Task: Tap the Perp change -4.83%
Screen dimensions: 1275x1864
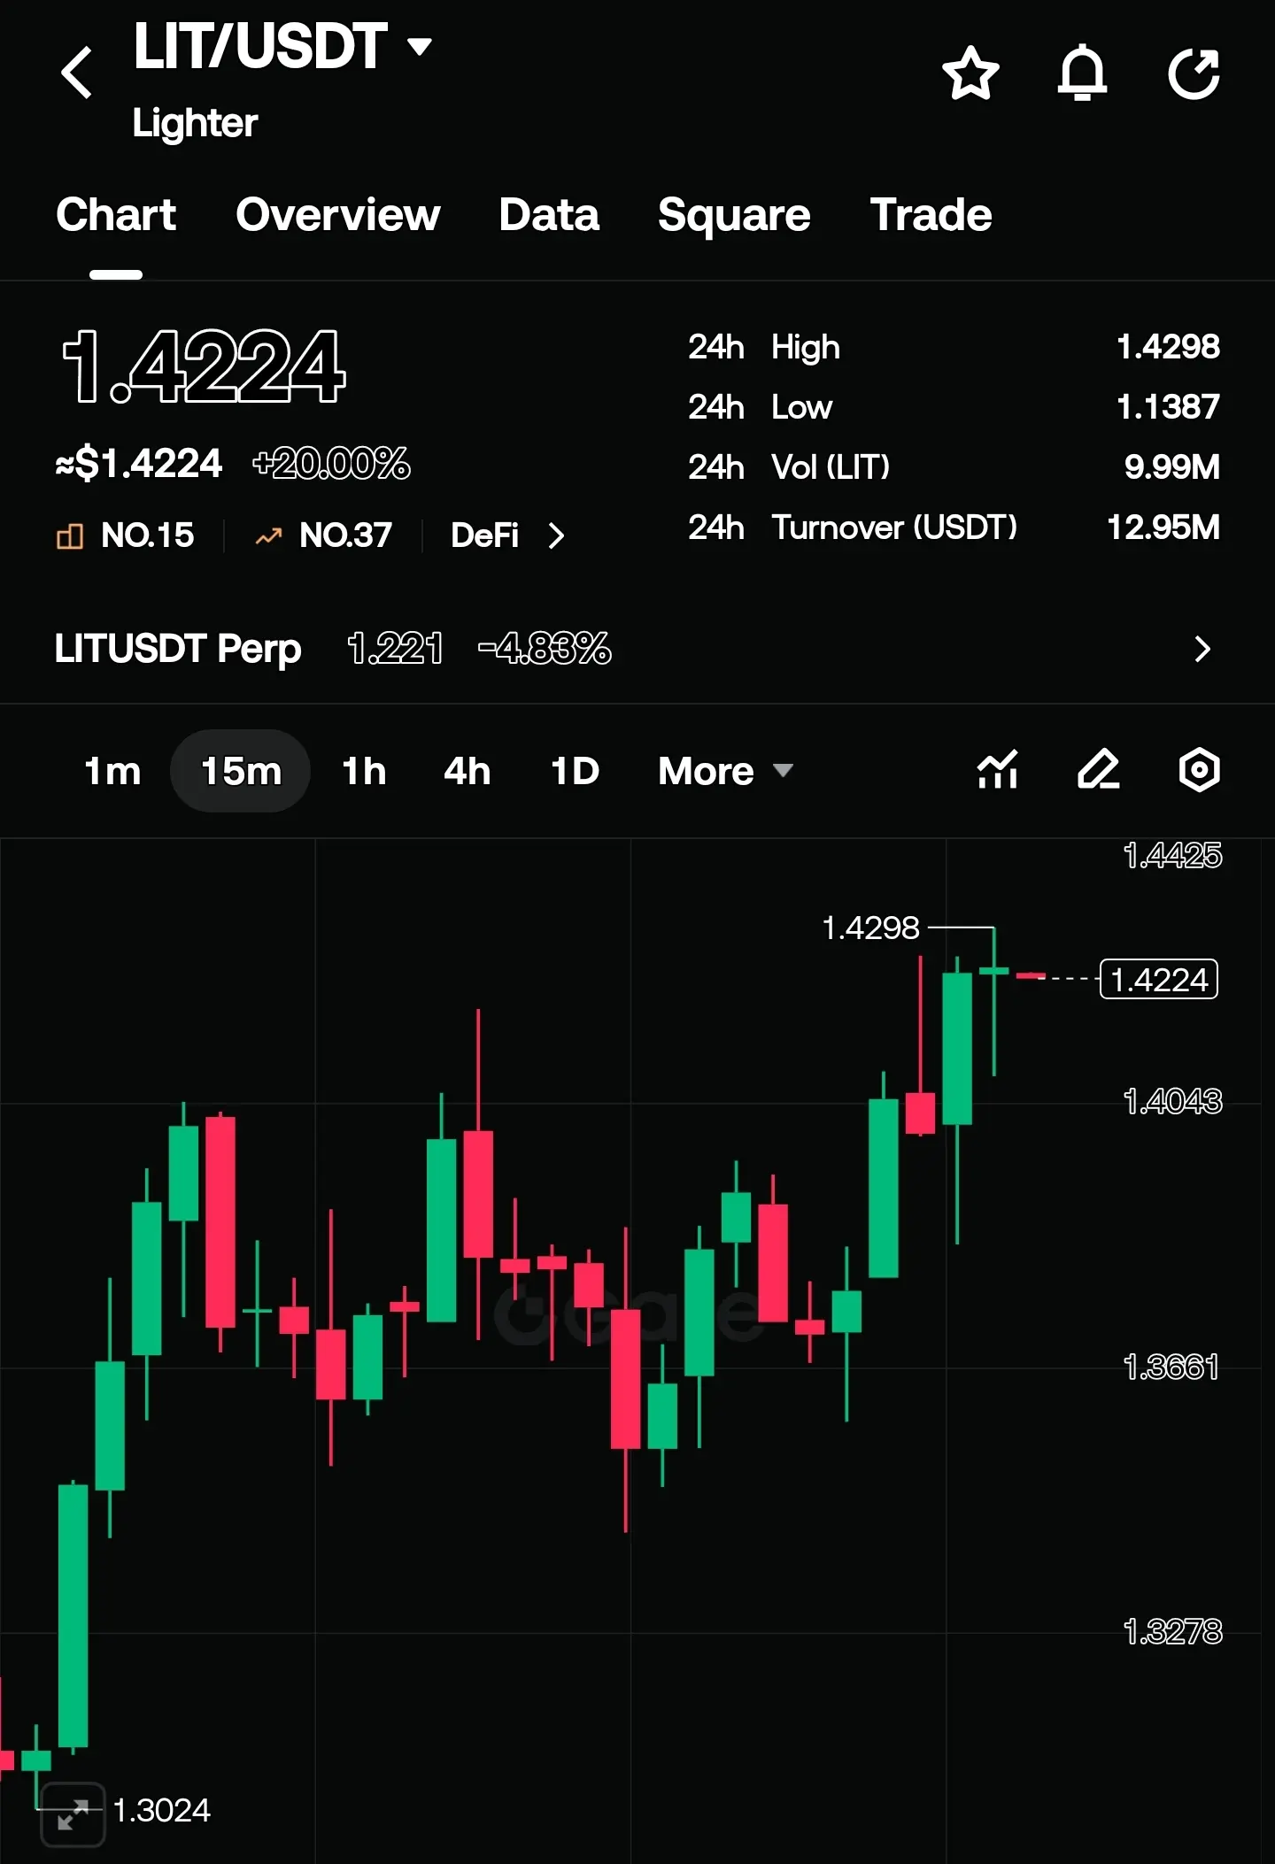Action: pyautogui.click(x=545, y=649)
